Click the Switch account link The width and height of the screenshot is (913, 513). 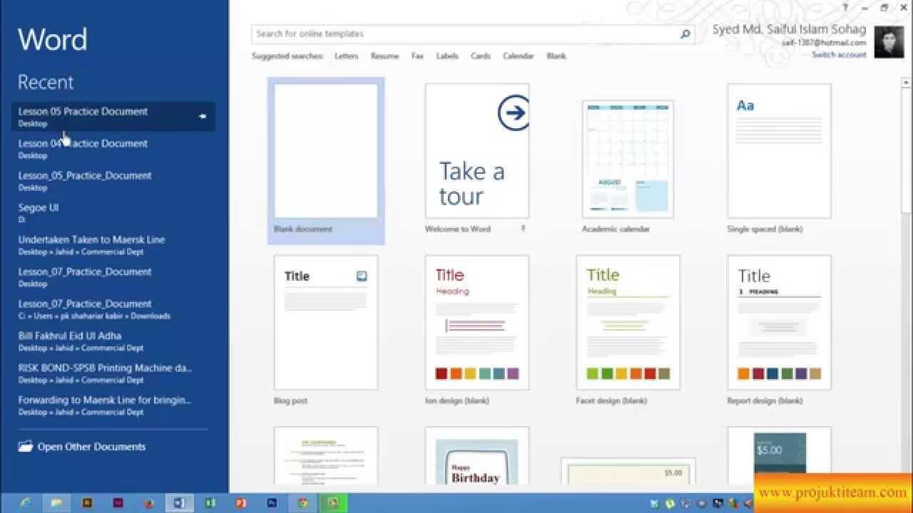(x=839, y=55)
